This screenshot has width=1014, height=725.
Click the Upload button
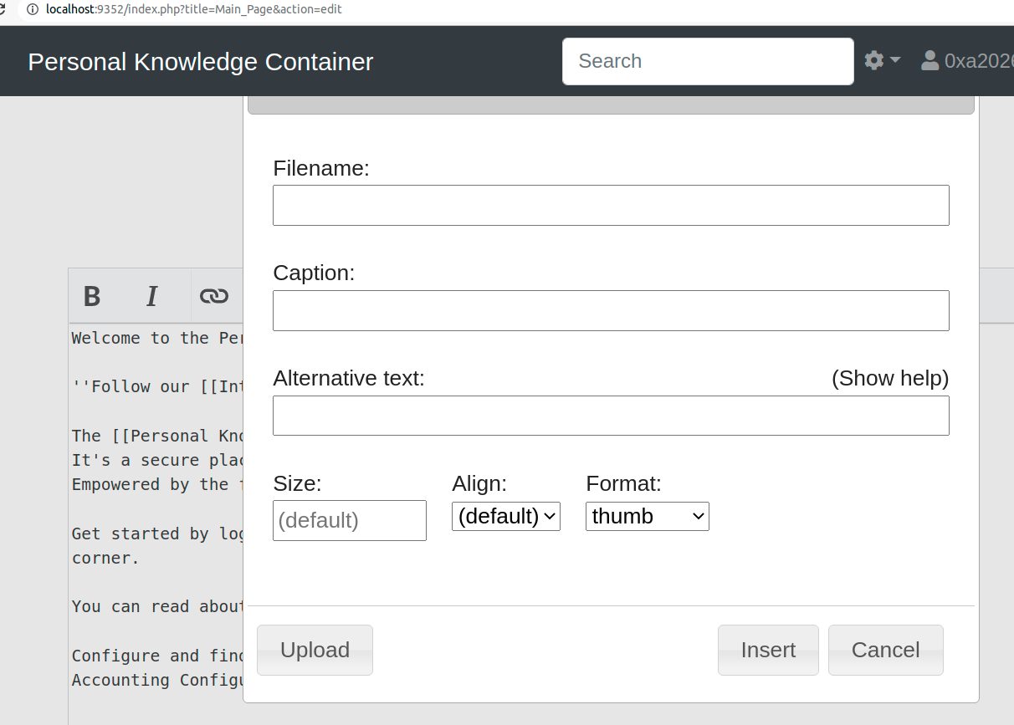pos(315,650)
